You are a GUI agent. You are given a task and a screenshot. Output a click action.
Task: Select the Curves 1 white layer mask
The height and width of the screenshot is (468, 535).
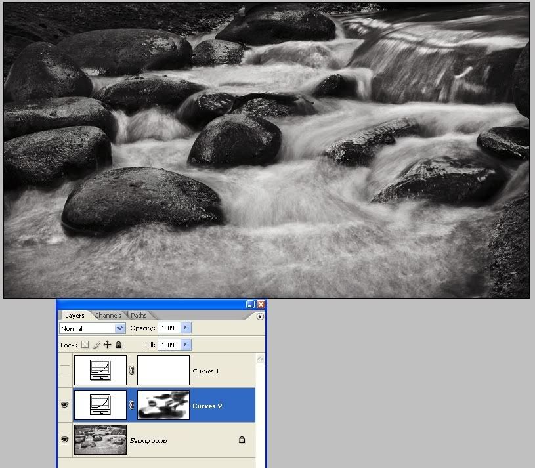[163, 370]
